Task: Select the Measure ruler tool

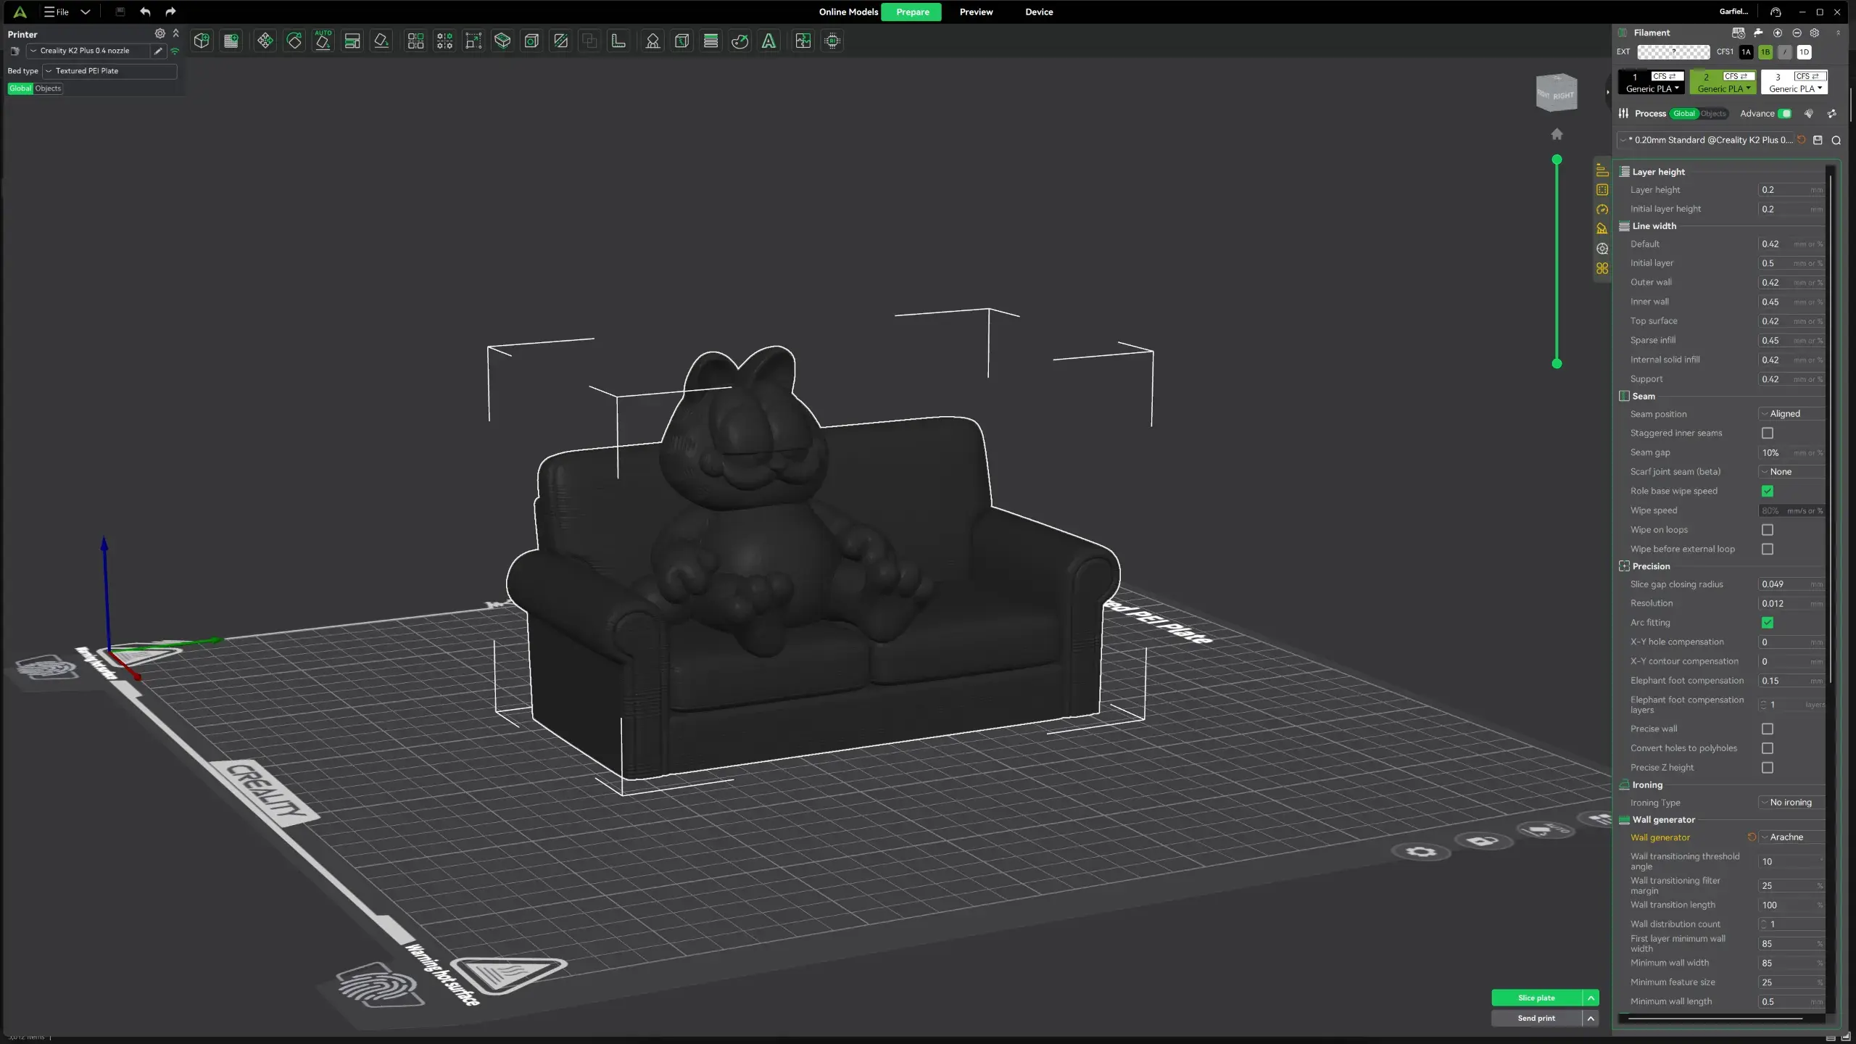Action: click(618, 41)
